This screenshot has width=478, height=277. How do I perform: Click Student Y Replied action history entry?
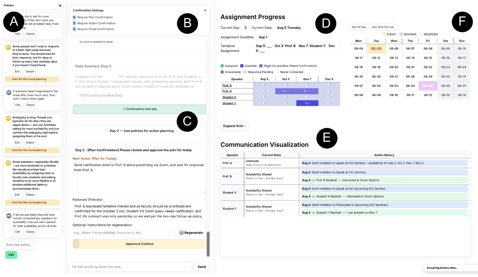pos(384,212)
